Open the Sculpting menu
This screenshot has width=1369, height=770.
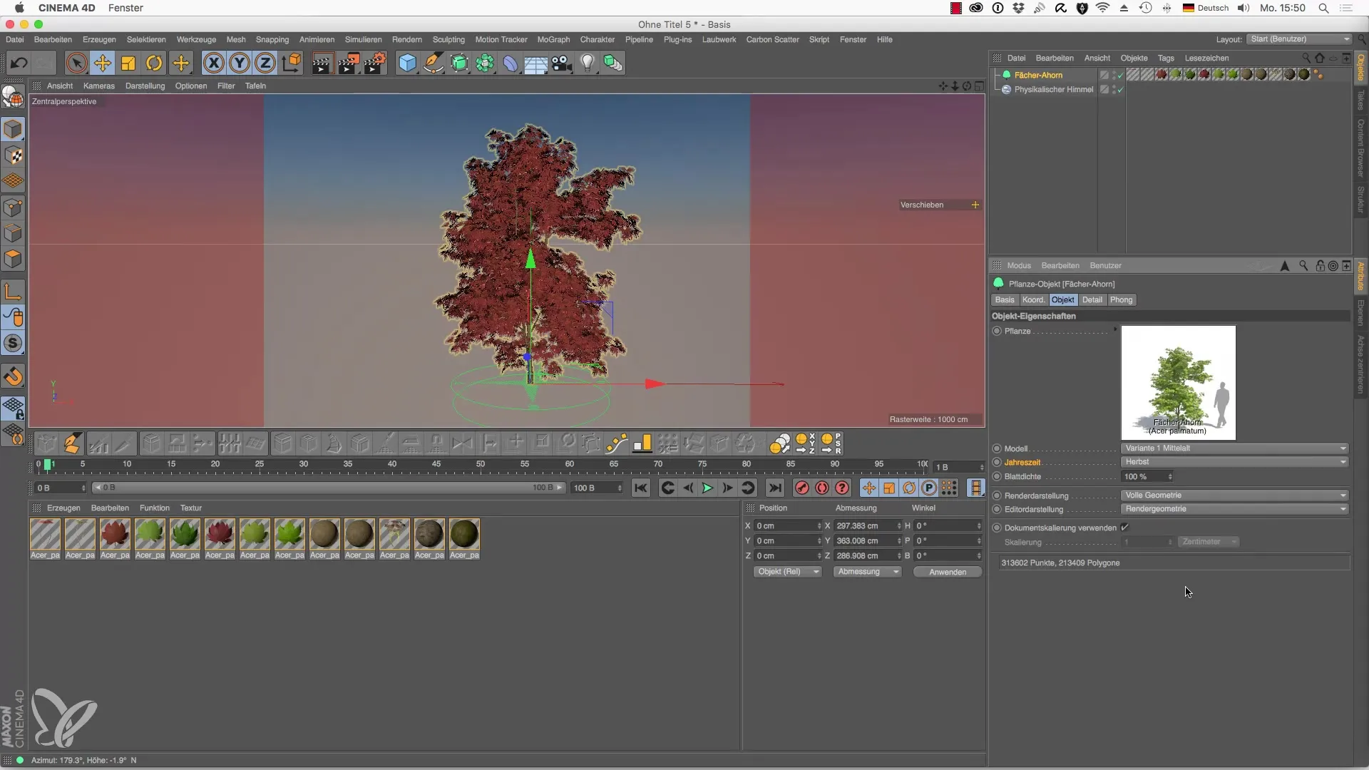[448, 40]
